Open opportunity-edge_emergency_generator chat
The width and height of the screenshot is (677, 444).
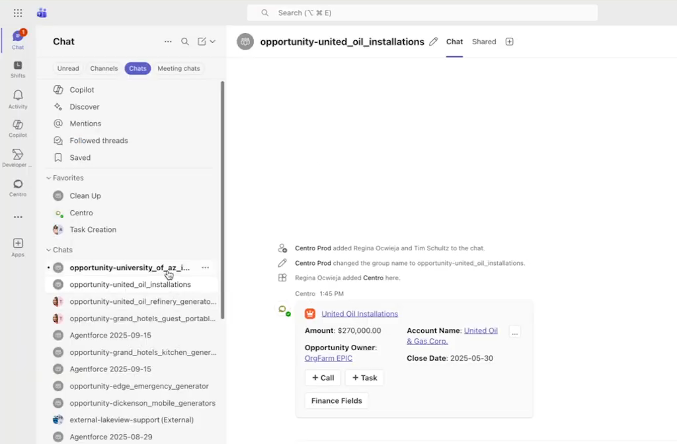click(x=132, y=386)
